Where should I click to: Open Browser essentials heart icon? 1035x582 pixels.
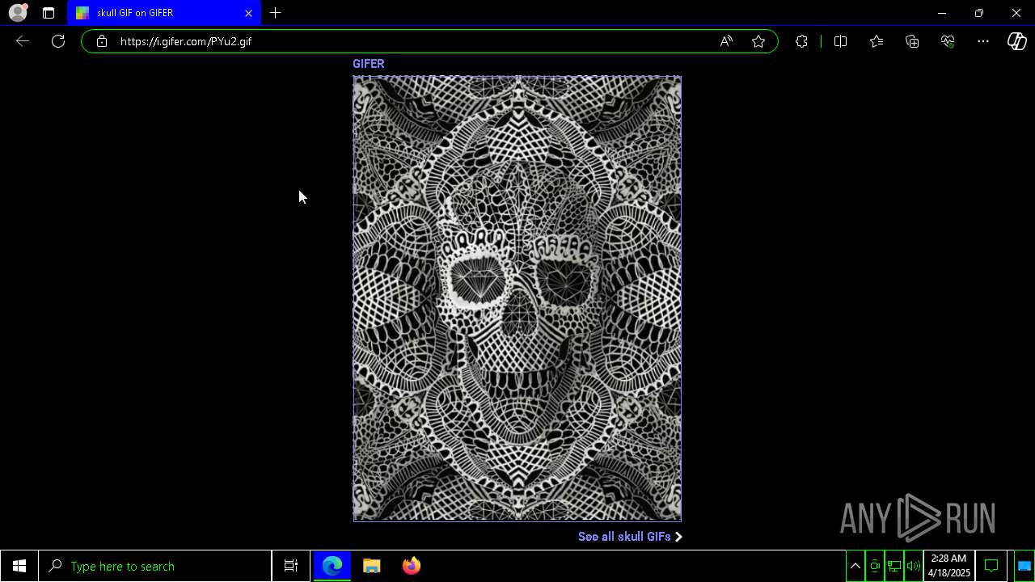pos(948,41)
